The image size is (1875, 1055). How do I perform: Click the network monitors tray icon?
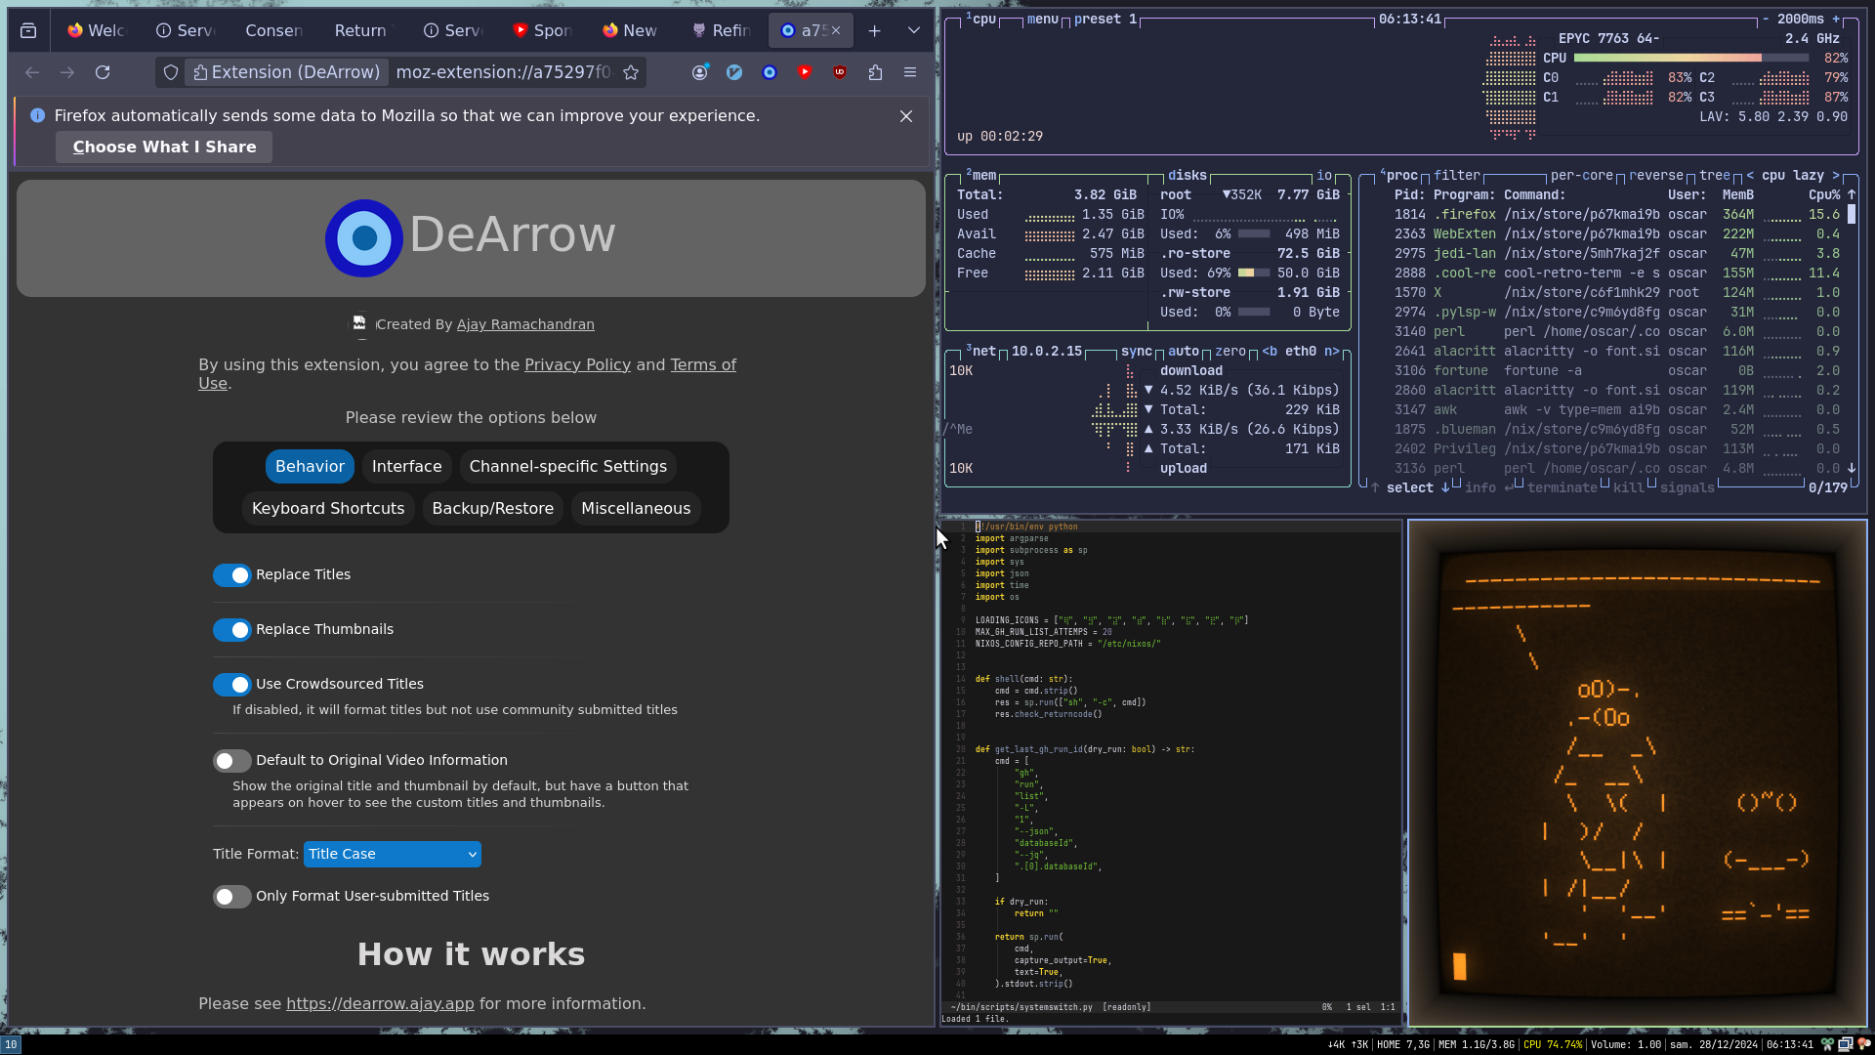coord(1846,1044)
